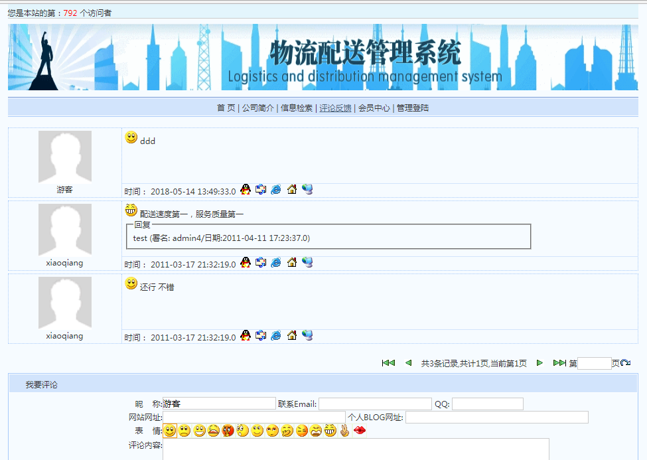Open the Internet Explorer icon beside xiaoqiang's timestamp
The image size is (647, 460).
pyautogui.click(x=275, y=262)
